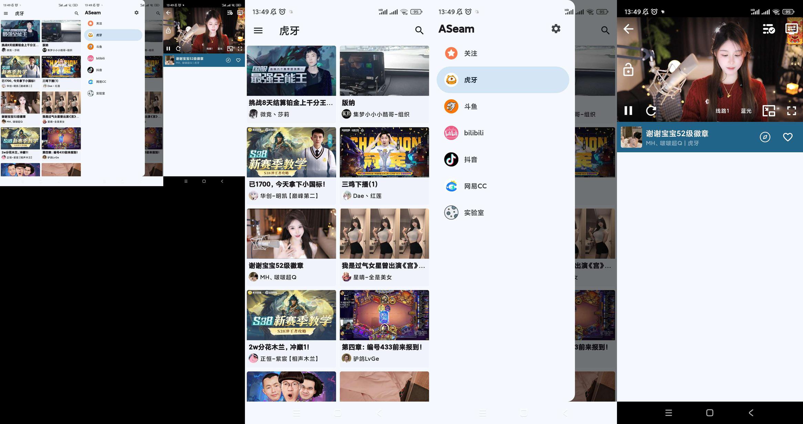The image size is (803, 424).
Task: Choose 实验室 label in large ASeam drawer
Action: coord(474,213)
